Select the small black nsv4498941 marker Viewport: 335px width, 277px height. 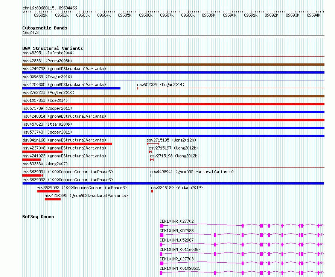151,175
